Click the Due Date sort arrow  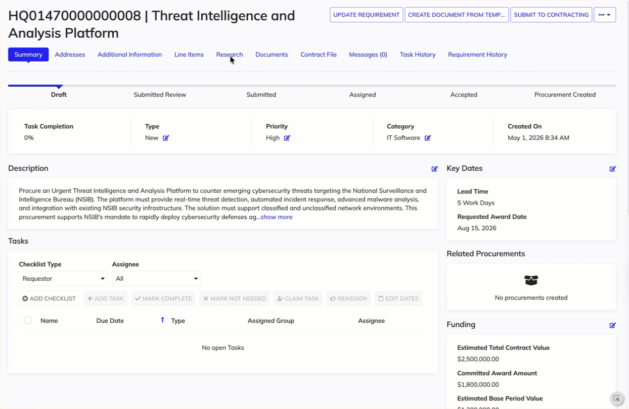tap(162, 320)
